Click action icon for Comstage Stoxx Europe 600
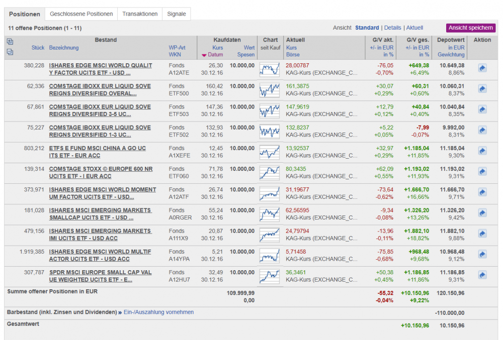Screen dimensions: 503x340 click(482, 172)
